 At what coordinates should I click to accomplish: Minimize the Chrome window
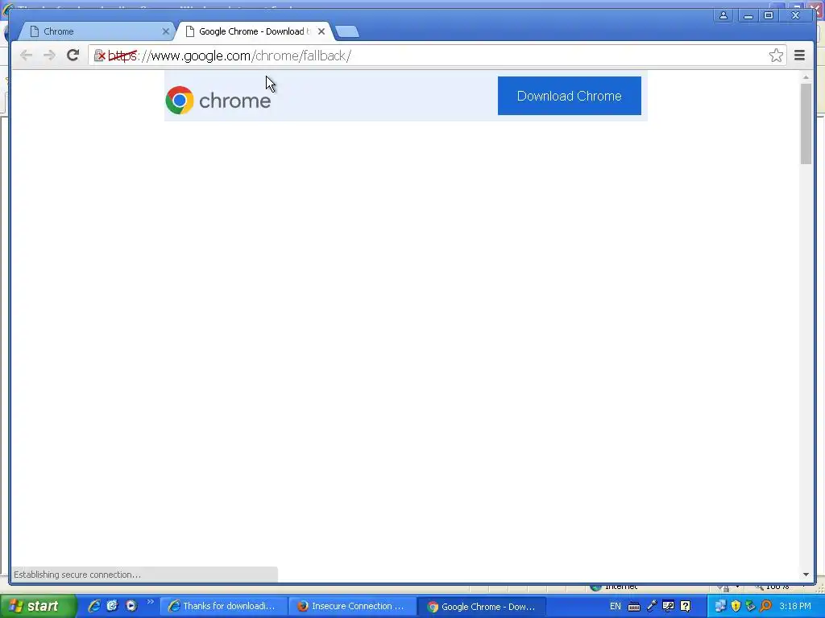(x=748, y=15)
